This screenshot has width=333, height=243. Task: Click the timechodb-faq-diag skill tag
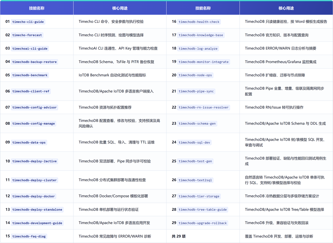click(x=29, y=236)
